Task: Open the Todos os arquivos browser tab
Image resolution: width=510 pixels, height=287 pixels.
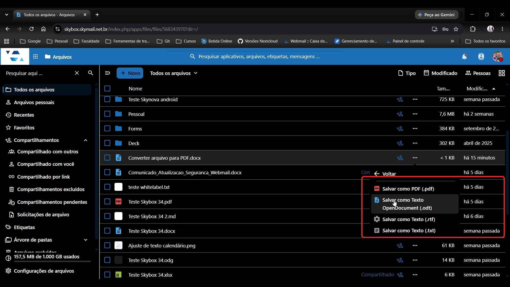Action: 52,15
